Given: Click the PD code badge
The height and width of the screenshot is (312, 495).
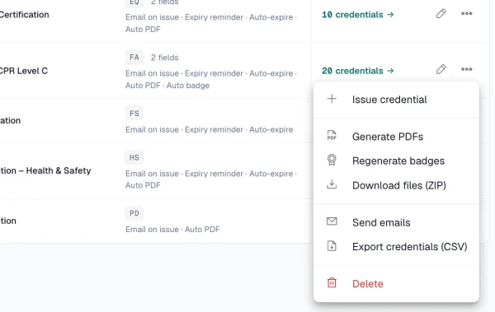Looking at the screenshot, I should [x=134, y=213].
